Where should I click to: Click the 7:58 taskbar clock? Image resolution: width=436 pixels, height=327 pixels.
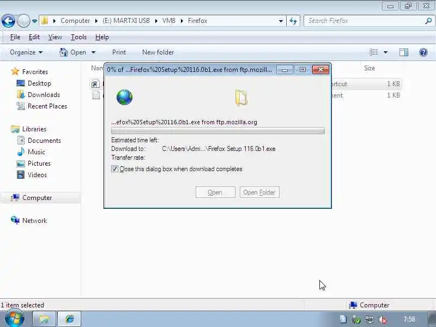(x=409, y=319)
